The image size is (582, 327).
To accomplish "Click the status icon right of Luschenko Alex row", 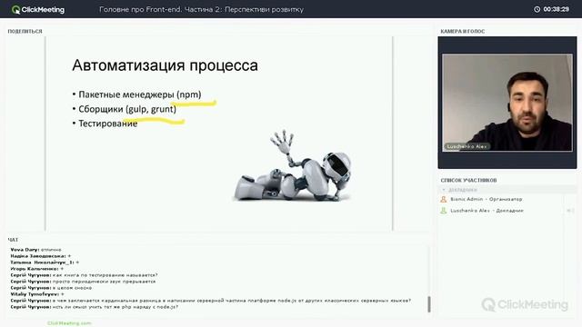I will [x=570, y=211].
